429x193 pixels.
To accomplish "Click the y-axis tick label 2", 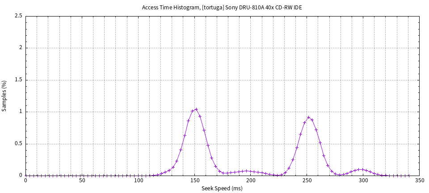I will (x=21, y=48).
